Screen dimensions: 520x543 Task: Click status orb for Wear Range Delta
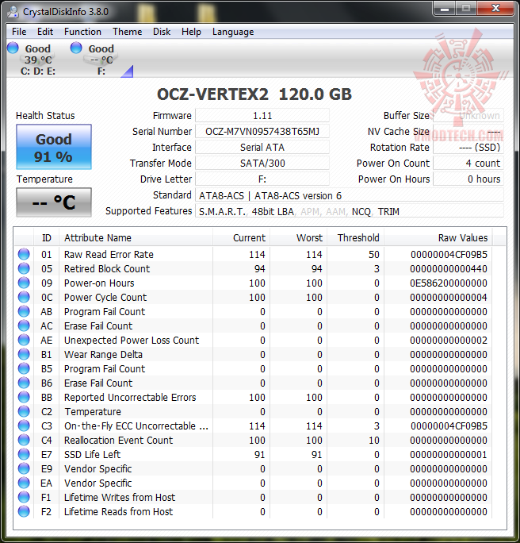click(x=24, y=354)
